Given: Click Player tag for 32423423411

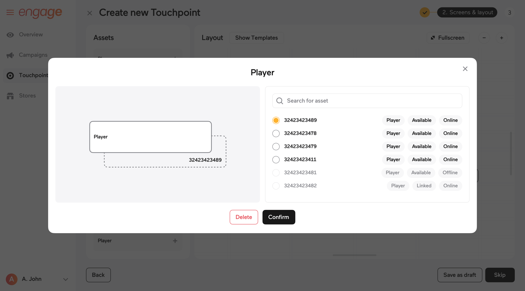Looking at the screenshot, I should [x=393, y=159].
